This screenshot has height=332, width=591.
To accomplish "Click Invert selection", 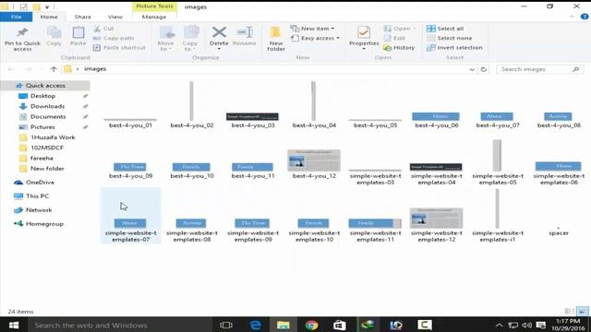I will 454,48.
